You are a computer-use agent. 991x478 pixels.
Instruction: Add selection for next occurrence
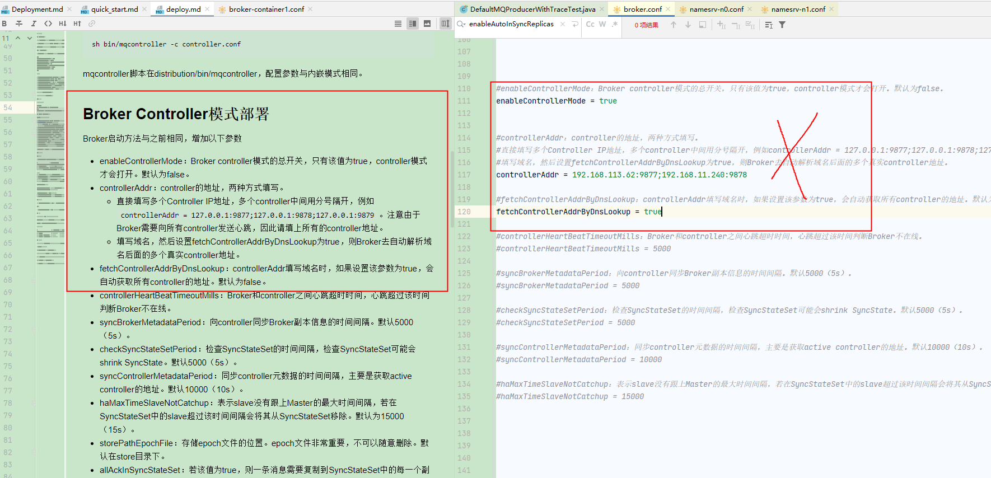click(x=721, y=25)
